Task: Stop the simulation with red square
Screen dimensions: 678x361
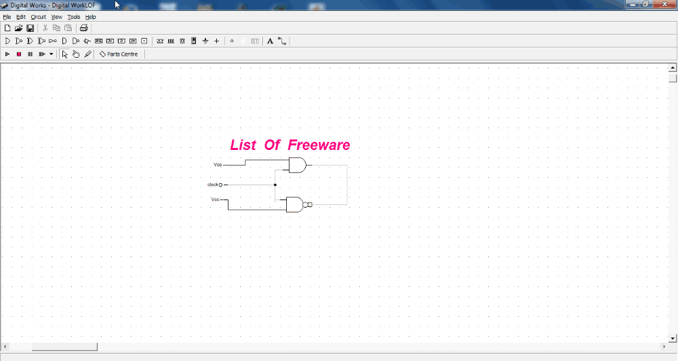Action: [x=18, y=54]
